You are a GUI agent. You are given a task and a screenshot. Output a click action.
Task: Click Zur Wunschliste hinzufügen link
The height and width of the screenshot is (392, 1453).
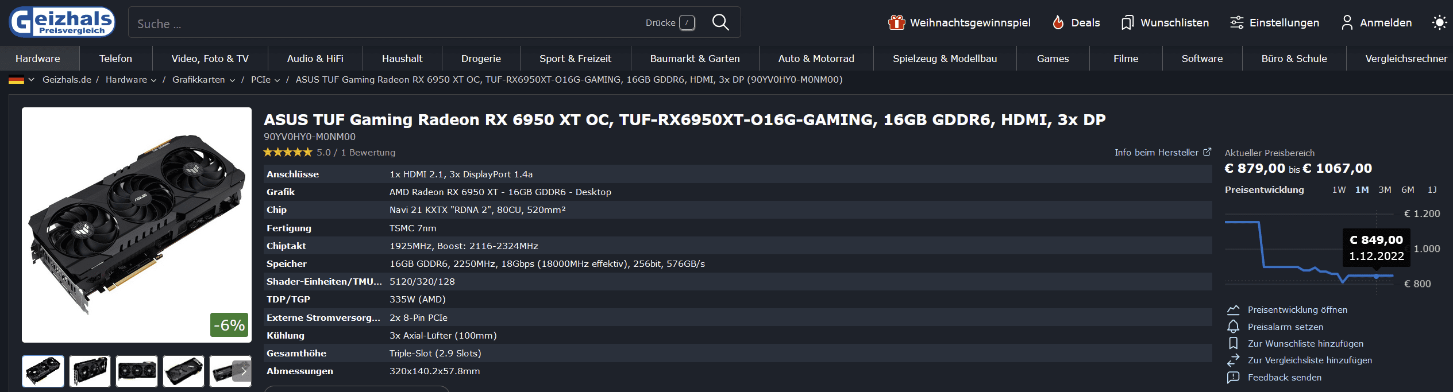1305,343
